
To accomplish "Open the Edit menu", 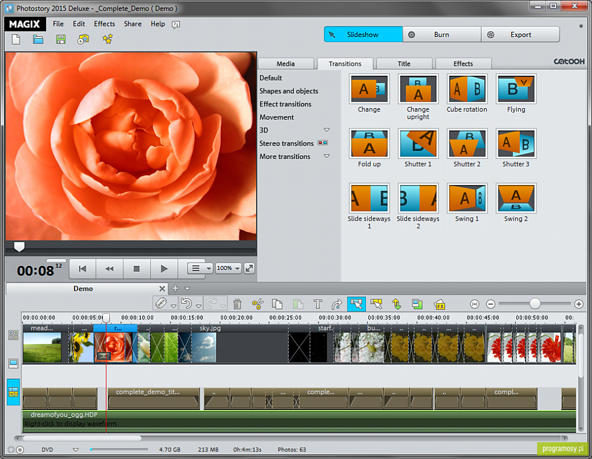I will (x=79, y=24).
